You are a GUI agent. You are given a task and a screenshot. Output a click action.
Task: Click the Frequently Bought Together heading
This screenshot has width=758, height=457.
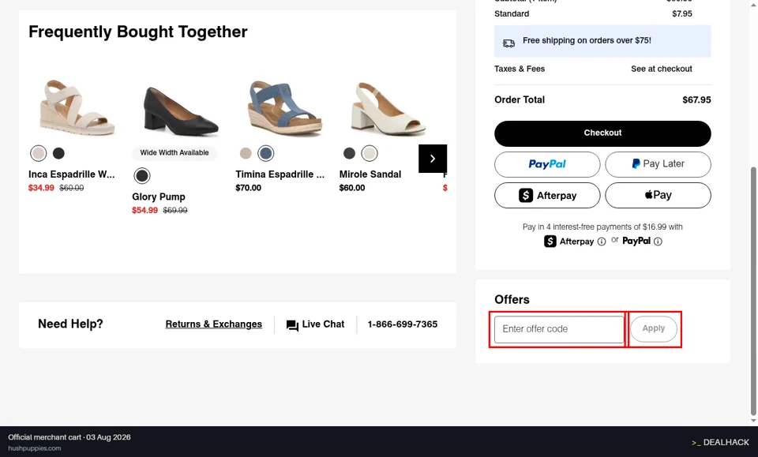point(137,32)
